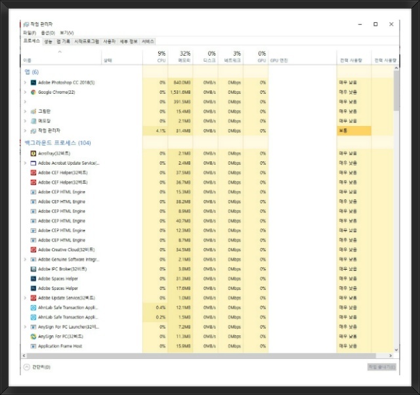Sort by the 디스크 column header

(205, 57)
